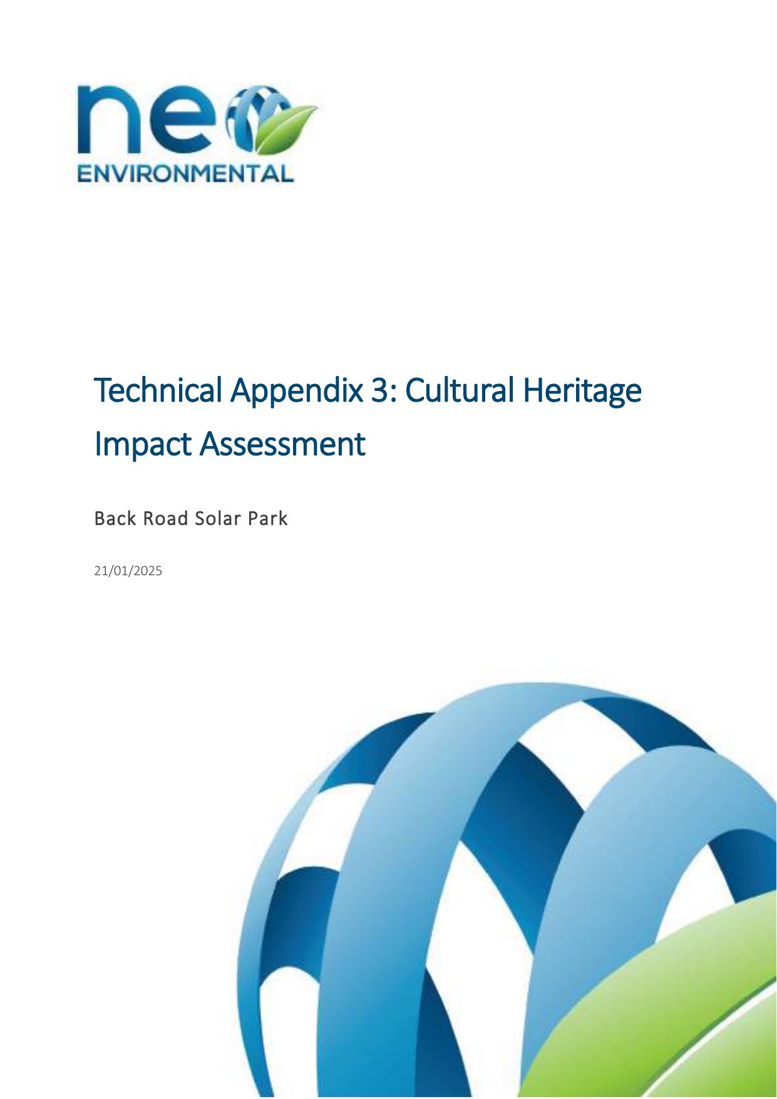Click the word 'Impact' in the title

pyautogui.click(x=142, y=444)
